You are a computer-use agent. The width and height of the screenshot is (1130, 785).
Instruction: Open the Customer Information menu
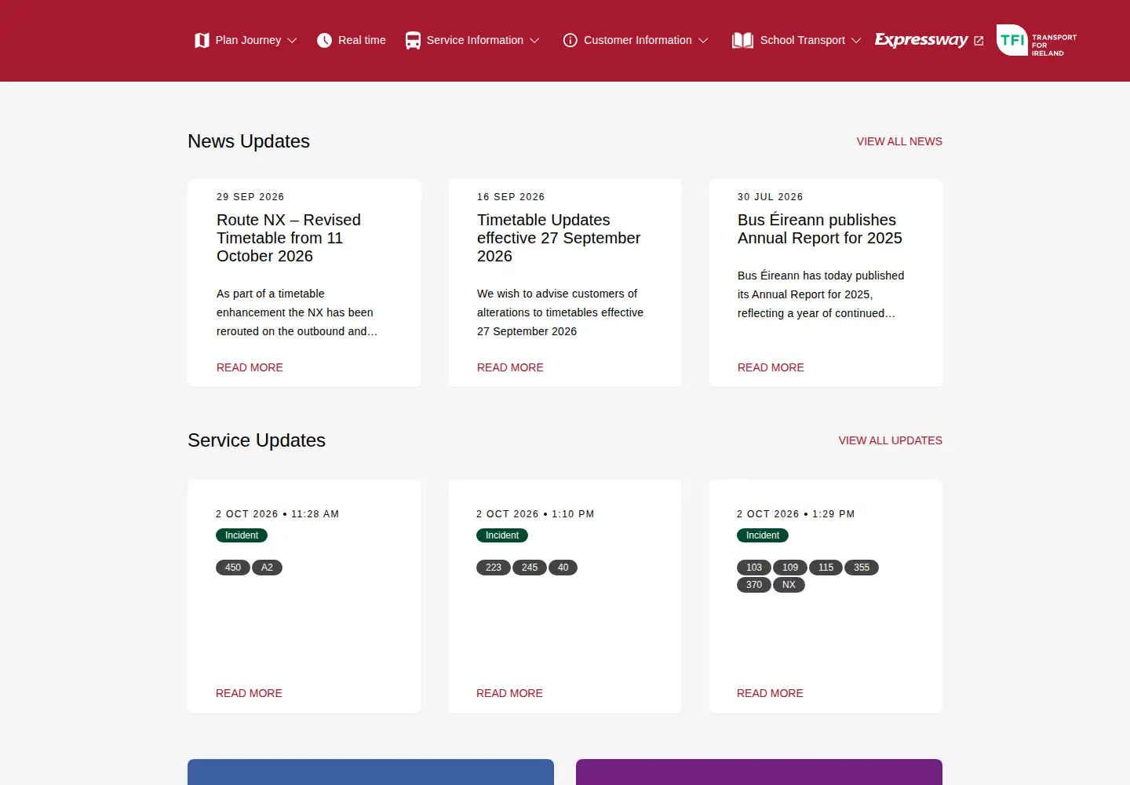pyautogui.click(x=636, y=40)
